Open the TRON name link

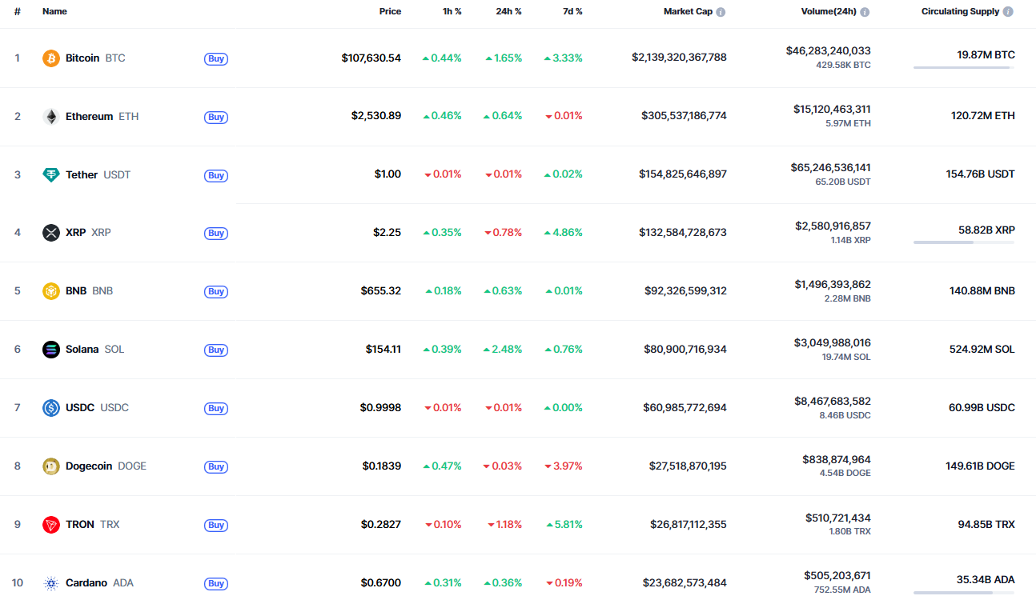(80, 525)
